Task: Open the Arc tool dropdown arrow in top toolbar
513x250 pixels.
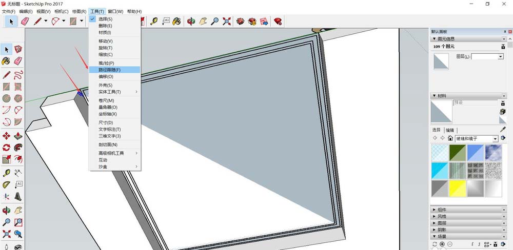Action: 64,21
